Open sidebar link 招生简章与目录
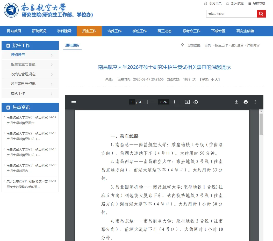Viewport: 273px width, 241px height. point(23,64)
